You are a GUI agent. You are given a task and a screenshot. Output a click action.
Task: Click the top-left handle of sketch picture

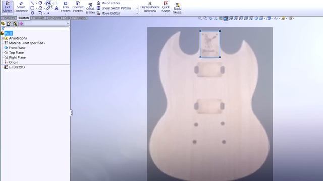coord(200,31)
